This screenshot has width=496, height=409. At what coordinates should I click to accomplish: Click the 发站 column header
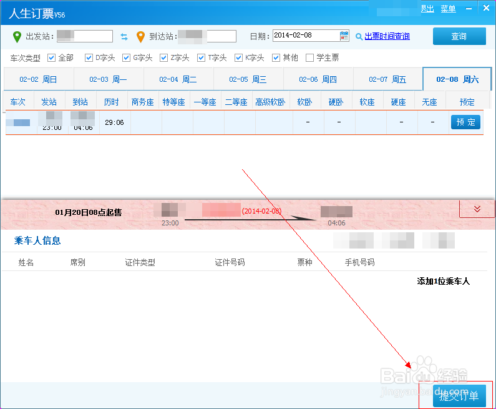pyautogui.click(x=49, y=102)
